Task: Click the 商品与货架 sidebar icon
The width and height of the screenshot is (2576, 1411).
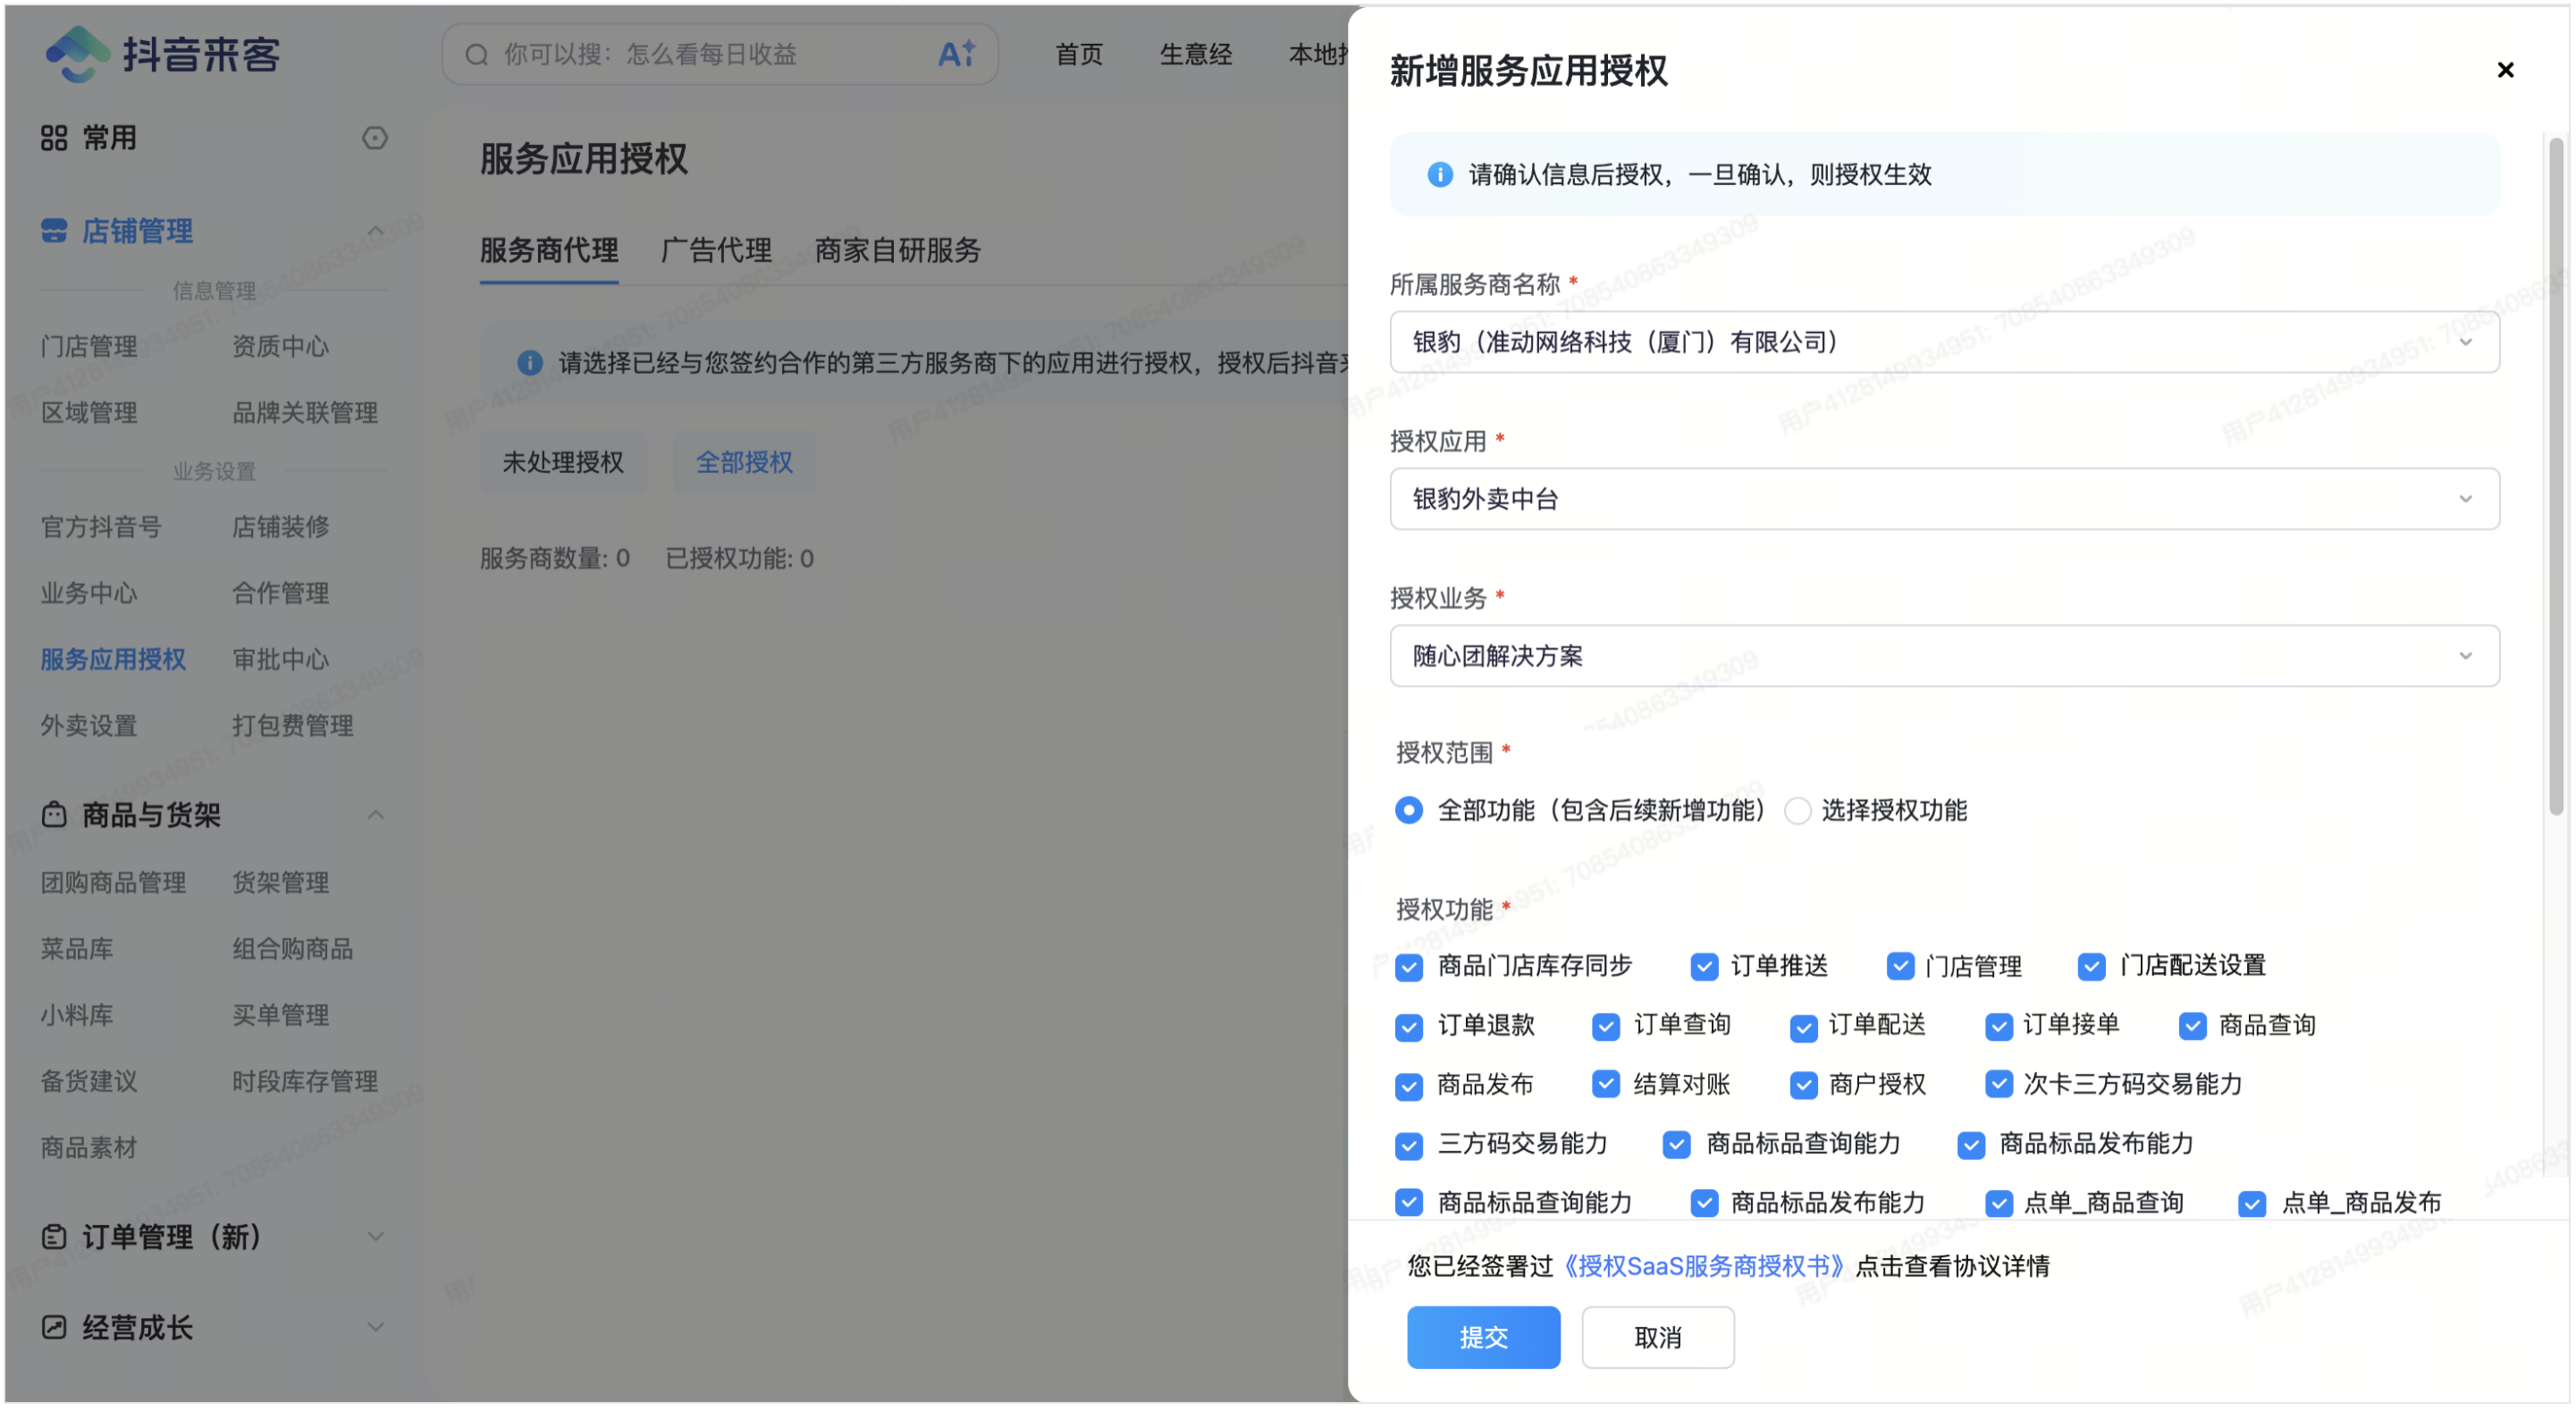Action: click(x=54, y=814)
